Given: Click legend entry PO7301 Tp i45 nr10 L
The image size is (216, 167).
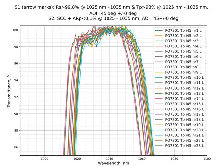Looking at the screenshot, I should 184,77.
